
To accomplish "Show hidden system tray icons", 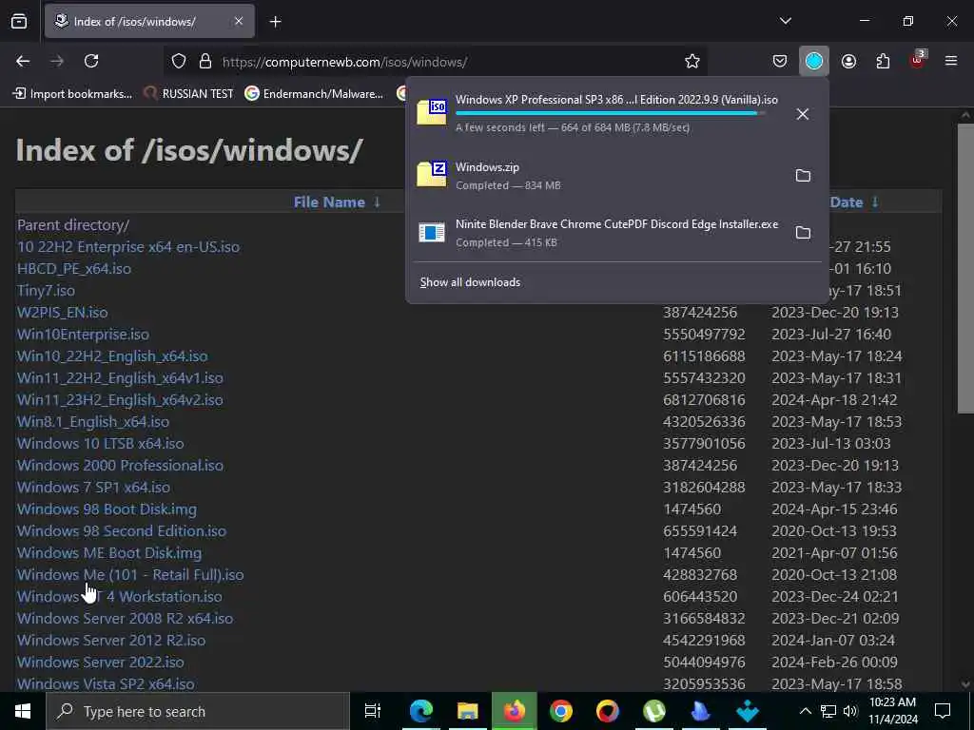I will 805,711.
